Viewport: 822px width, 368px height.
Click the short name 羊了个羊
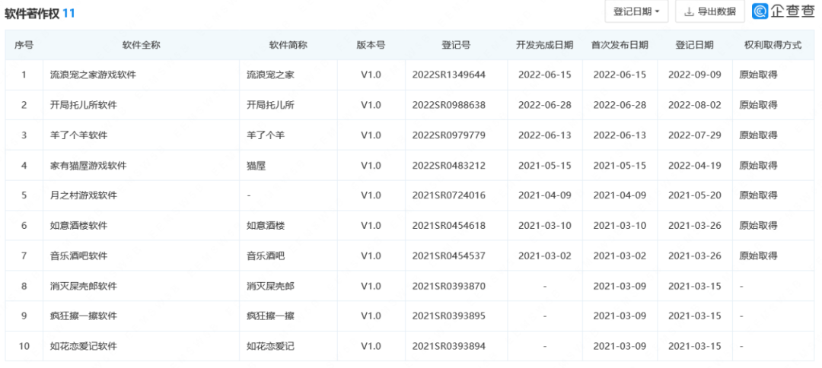tap(266, 135)
